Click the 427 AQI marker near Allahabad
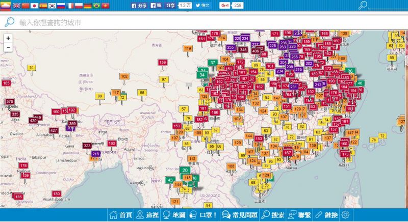This screenshot has height=222, width=408. click(54, 130)
